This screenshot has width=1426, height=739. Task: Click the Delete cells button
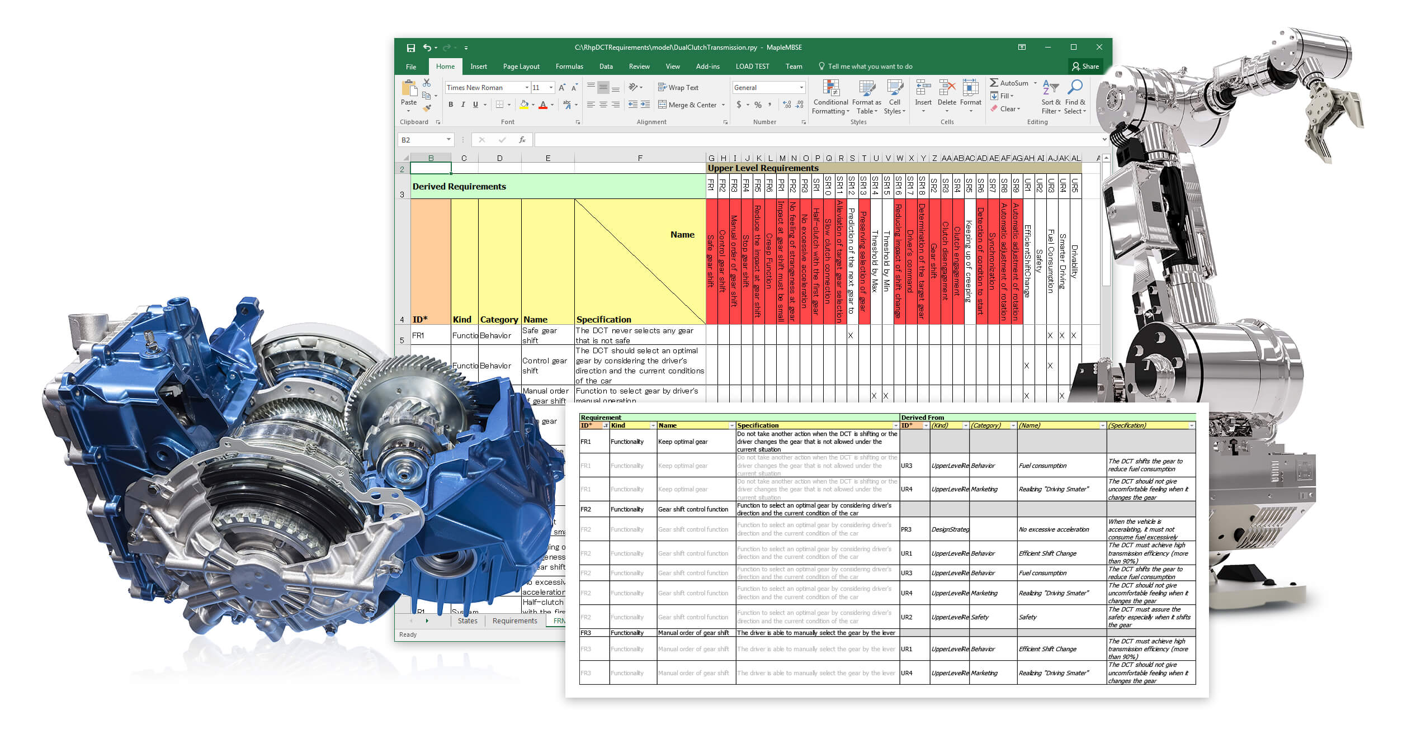click(x=947, y=96)
